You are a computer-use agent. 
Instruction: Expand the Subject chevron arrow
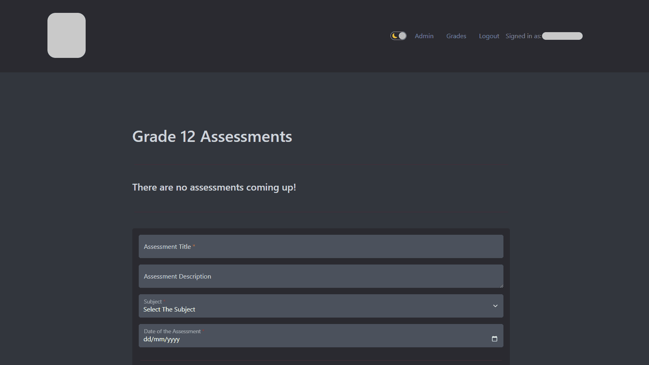click(x=495, y=306)
